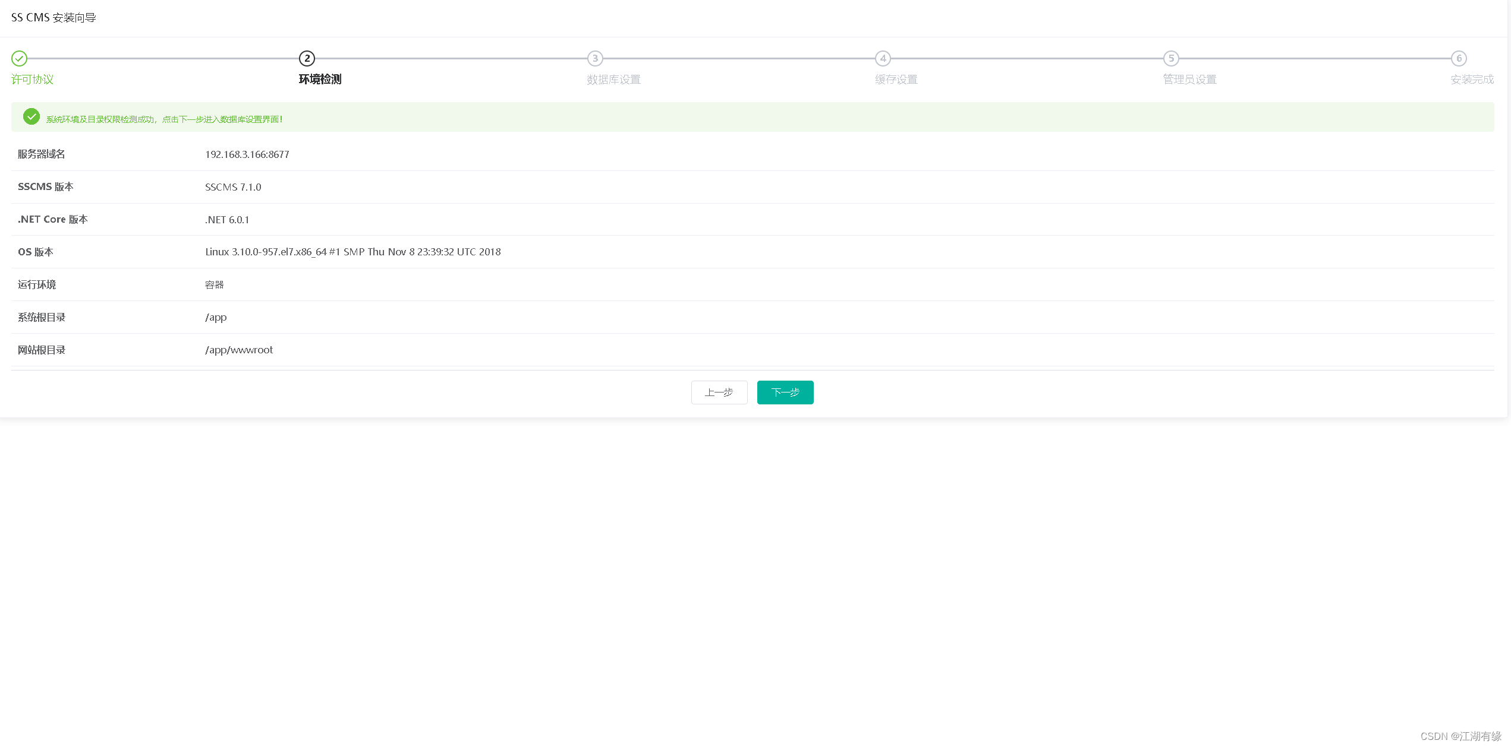Click the step 6 circle icon
Viewport: 1511px width, 747px height.
tap(1459, 58)
